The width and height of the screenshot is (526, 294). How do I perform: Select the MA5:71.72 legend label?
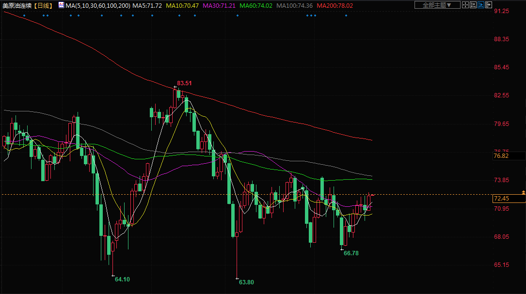coord(147,5)
